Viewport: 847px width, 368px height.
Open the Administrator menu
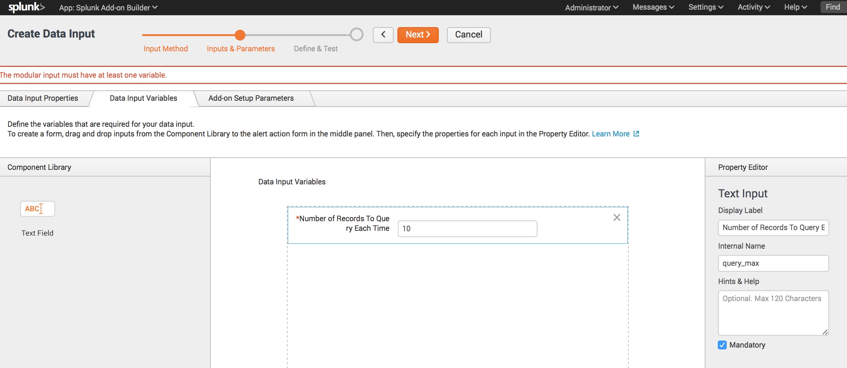[591, 7]
